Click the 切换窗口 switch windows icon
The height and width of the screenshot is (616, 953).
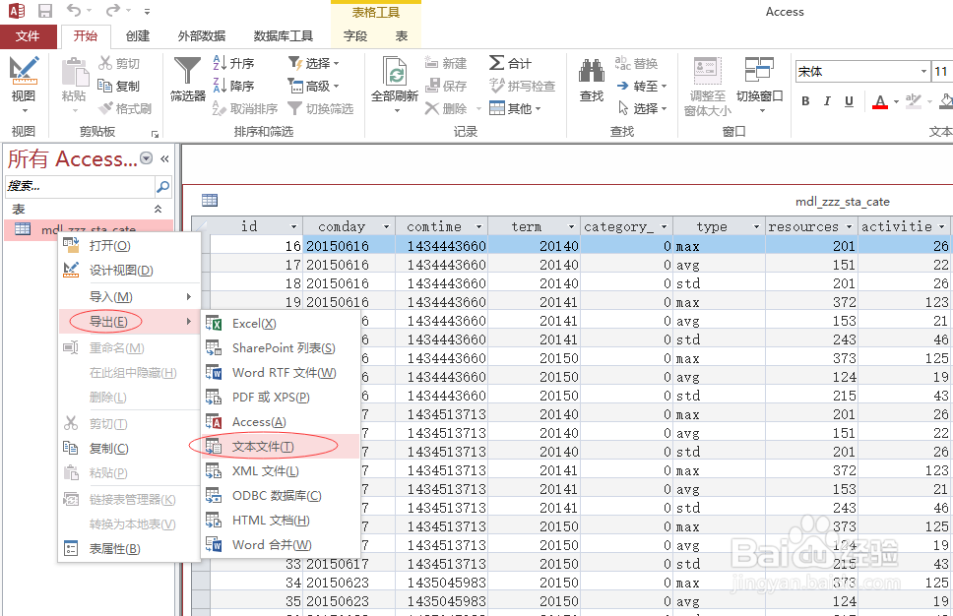(759, 71)
